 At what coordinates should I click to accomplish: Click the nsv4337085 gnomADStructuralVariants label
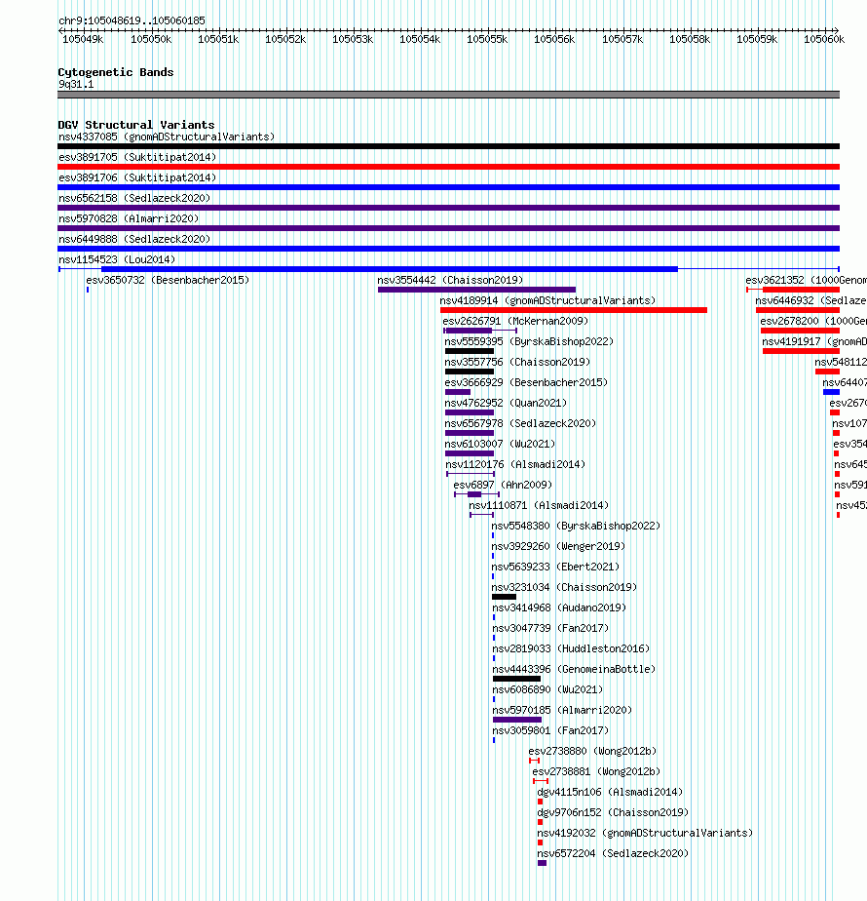tap(167, 137)
